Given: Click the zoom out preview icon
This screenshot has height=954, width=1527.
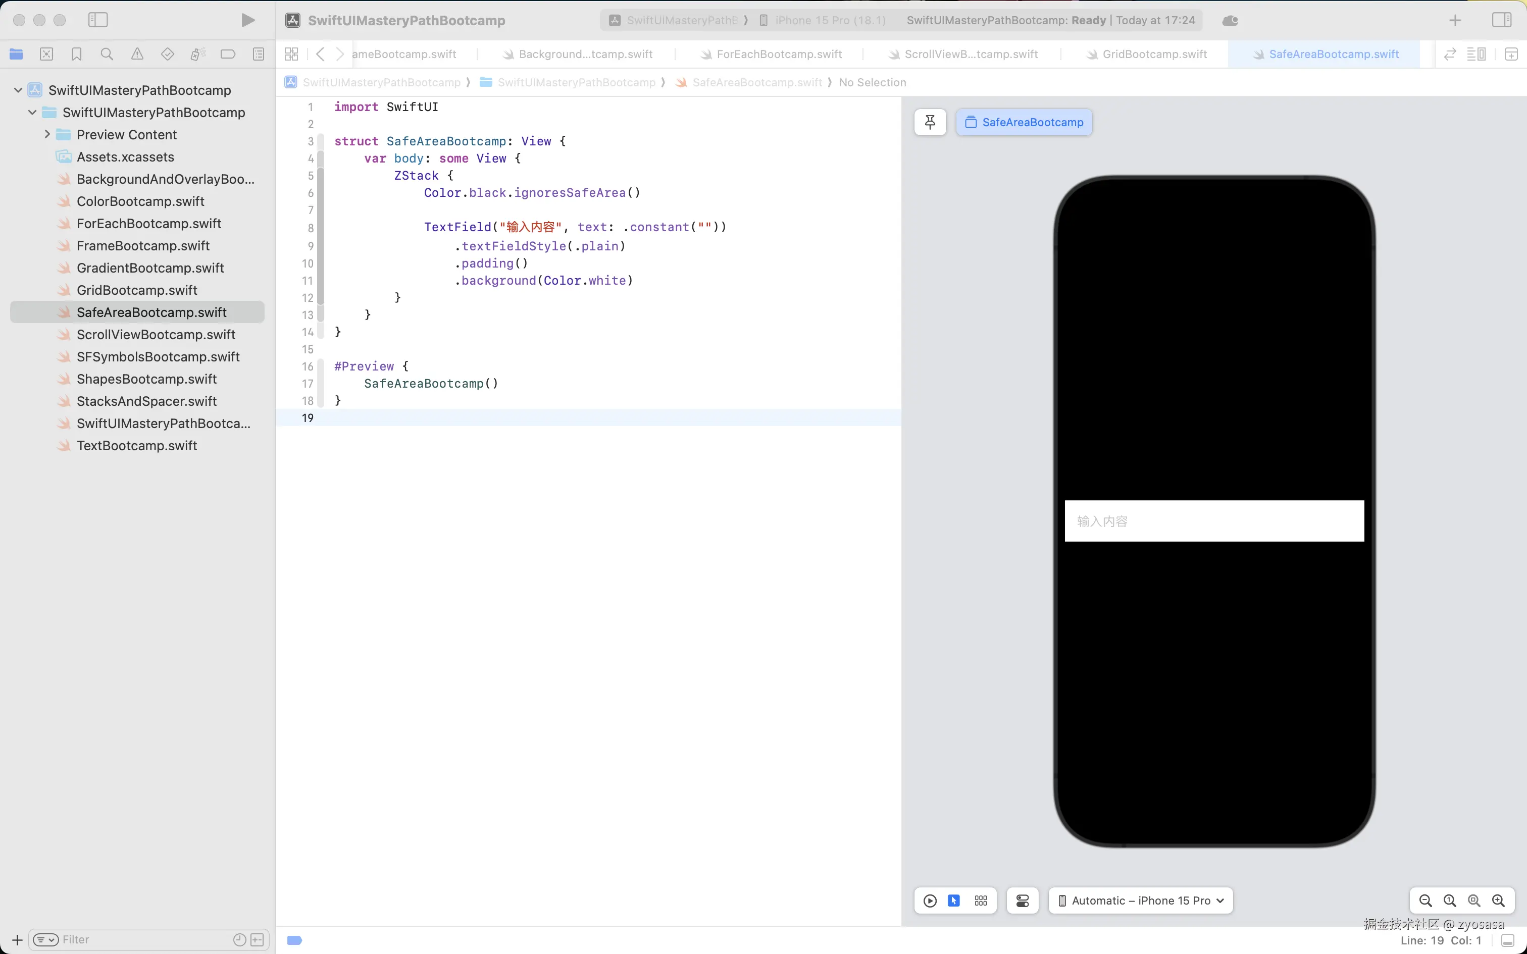Looking at the screenshot, I should 1425,900.
